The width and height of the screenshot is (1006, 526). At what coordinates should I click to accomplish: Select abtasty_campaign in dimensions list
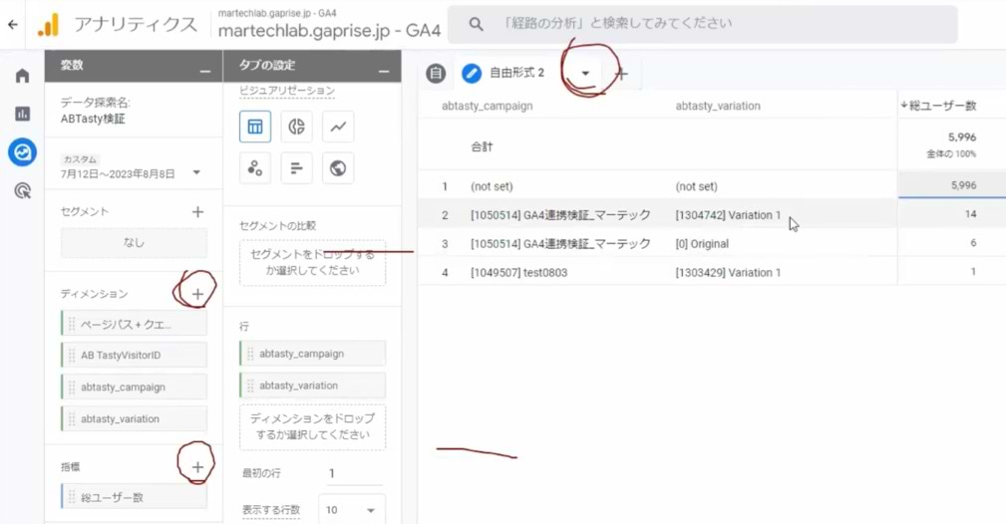click(x=134, y=387)
